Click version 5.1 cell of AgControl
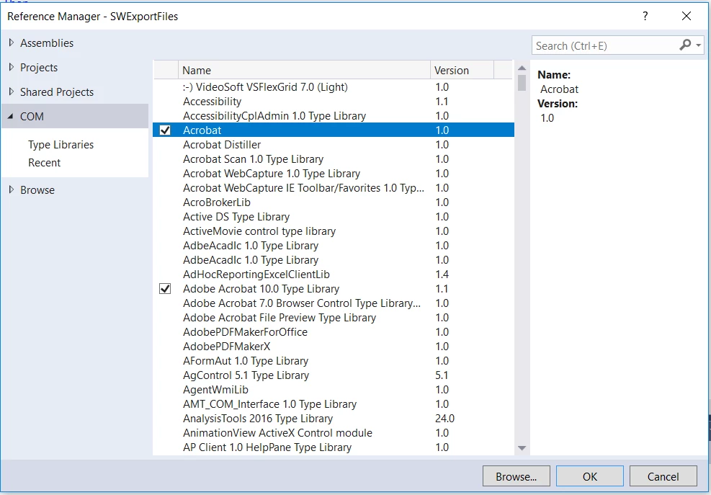Viewport: 711px width, 495px height. pos(442,375)
